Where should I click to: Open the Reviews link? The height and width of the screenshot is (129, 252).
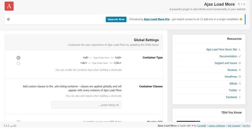coord(232,70)
